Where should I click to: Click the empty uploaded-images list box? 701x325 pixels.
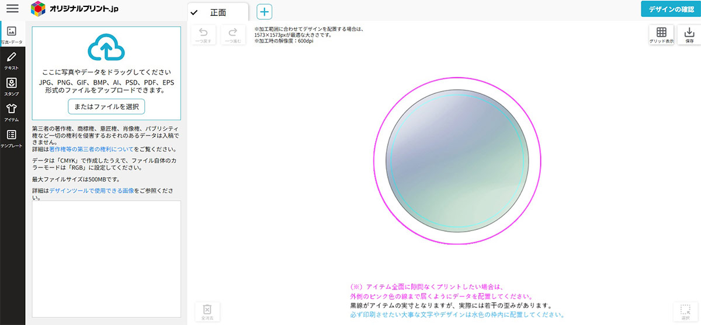click(x=106, y=258)
